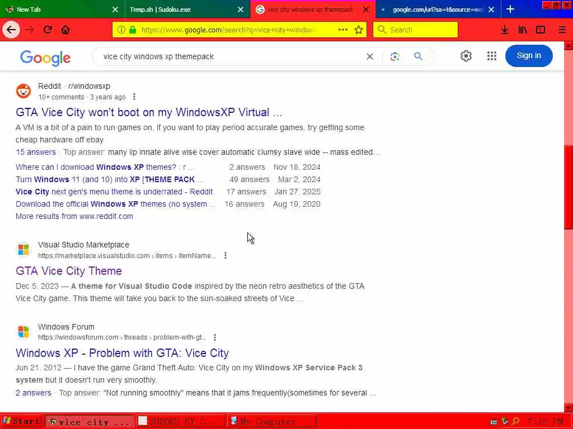Click the forward navigation arrow
Screen dimensions: 573x429
(30, 30)
